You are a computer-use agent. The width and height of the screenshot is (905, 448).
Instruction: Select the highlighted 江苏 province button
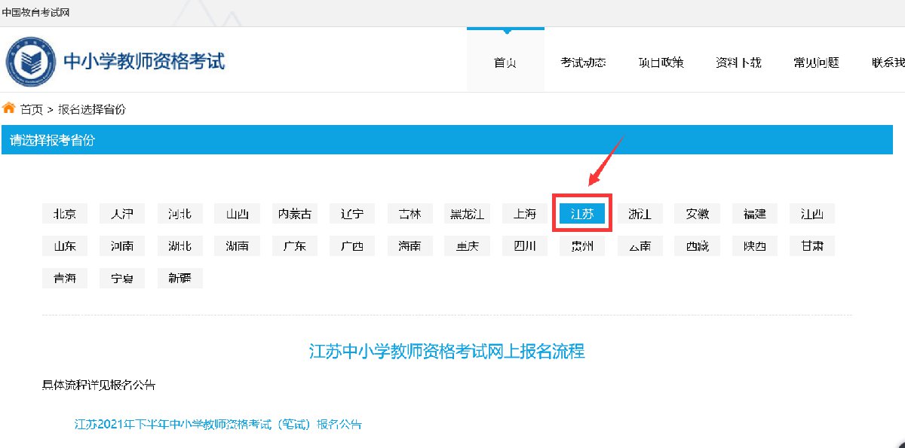[x=582, y=214]
